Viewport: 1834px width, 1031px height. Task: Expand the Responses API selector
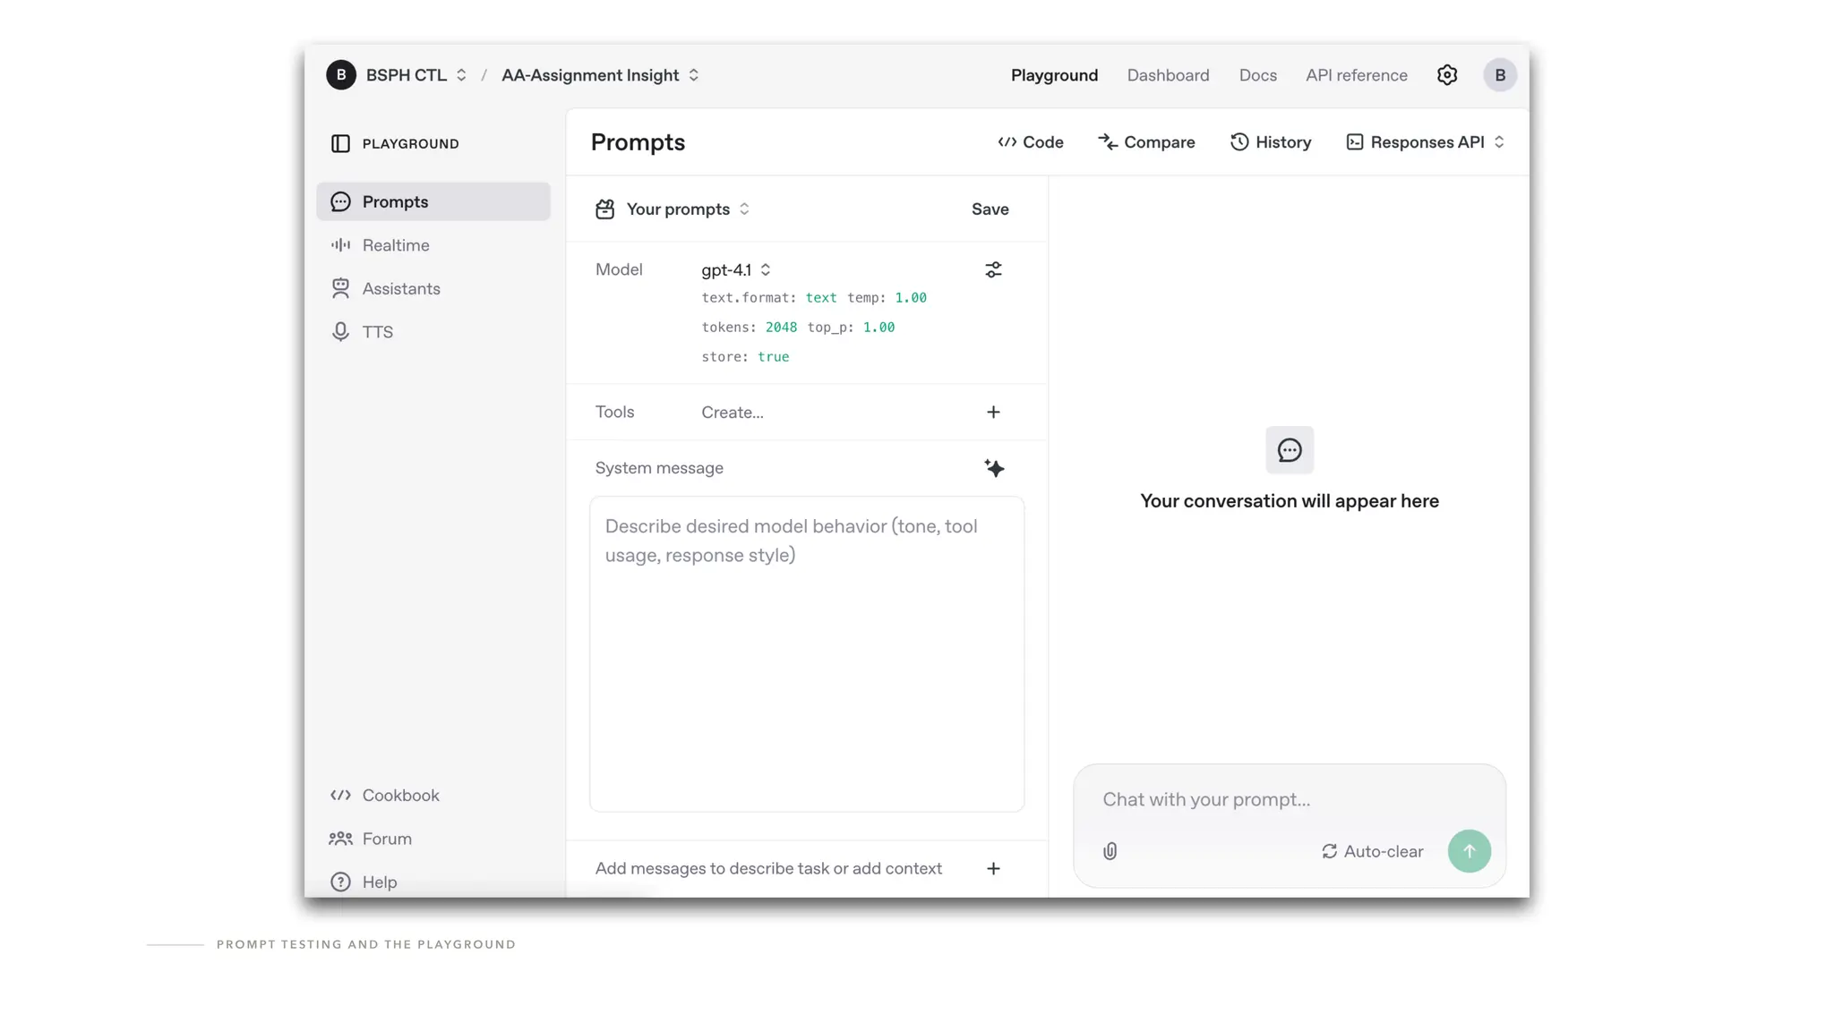pos(1426,142)
